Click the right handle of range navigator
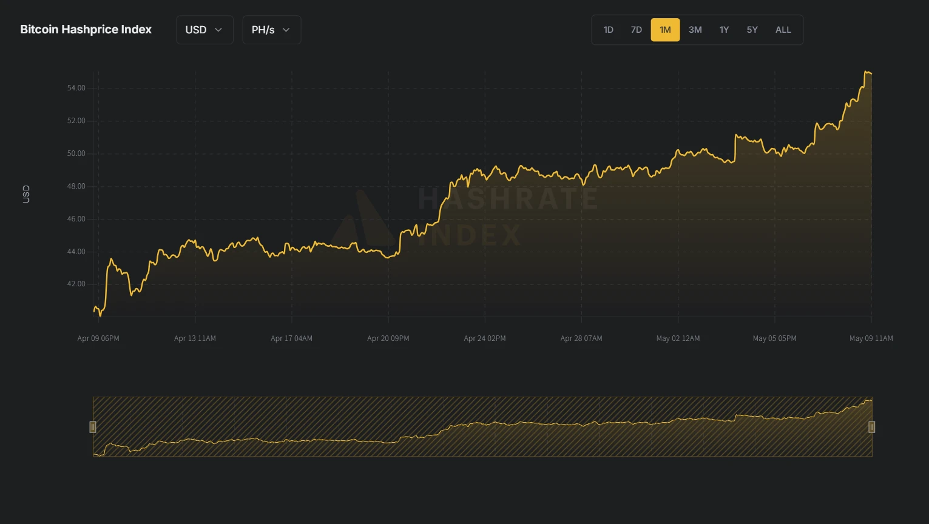This screenshot has height=524, width=929. point(871,427)
